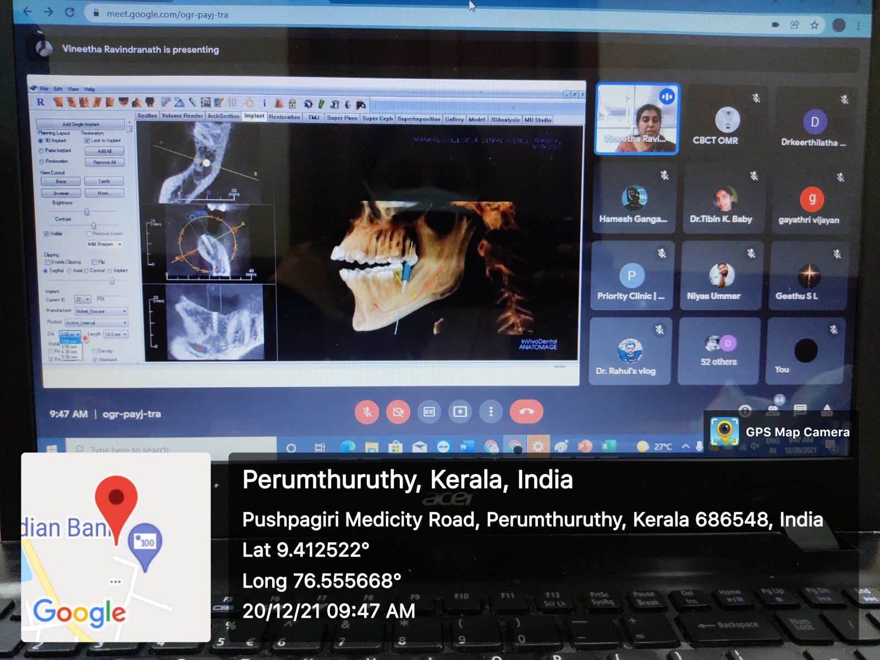Bookmark this page with the star icon
The width and height of the screenshot is (880, 660).
[815, 25]
